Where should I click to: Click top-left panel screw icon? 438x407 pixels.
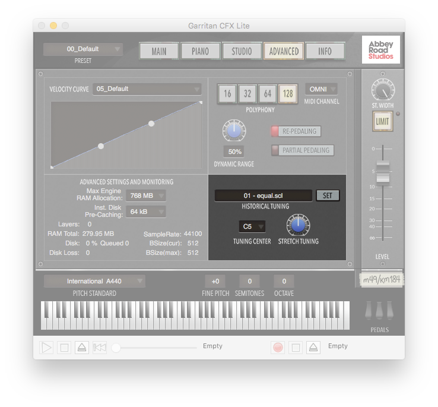pos(40,74)
